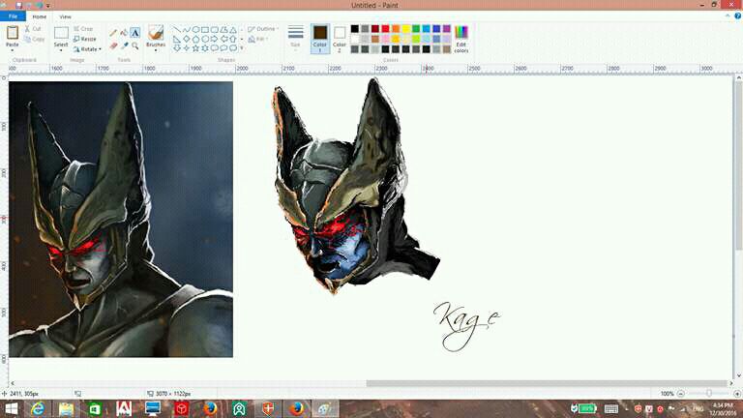Choose the Rectangle shape
The height and width of the screenshot is (418, 743).
[205, 29]
